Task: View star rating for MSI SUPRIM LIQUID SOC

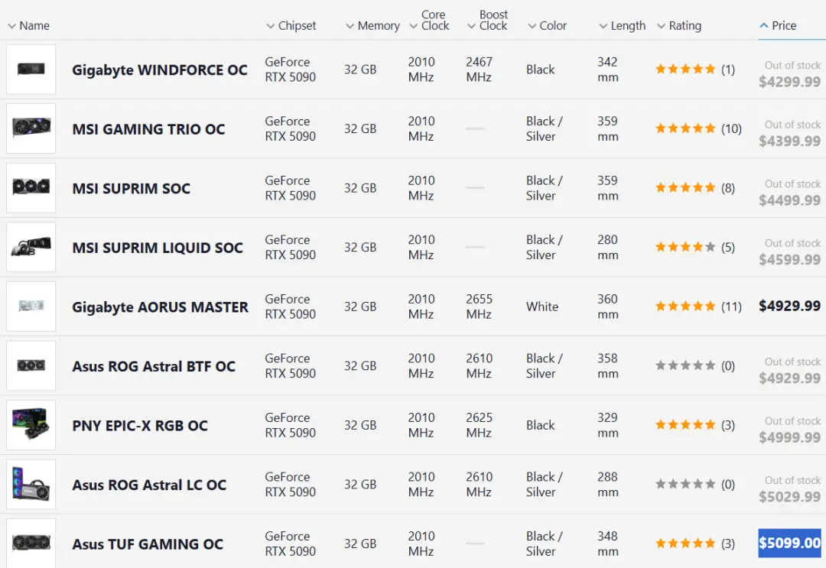Action: tap(685, 247)
